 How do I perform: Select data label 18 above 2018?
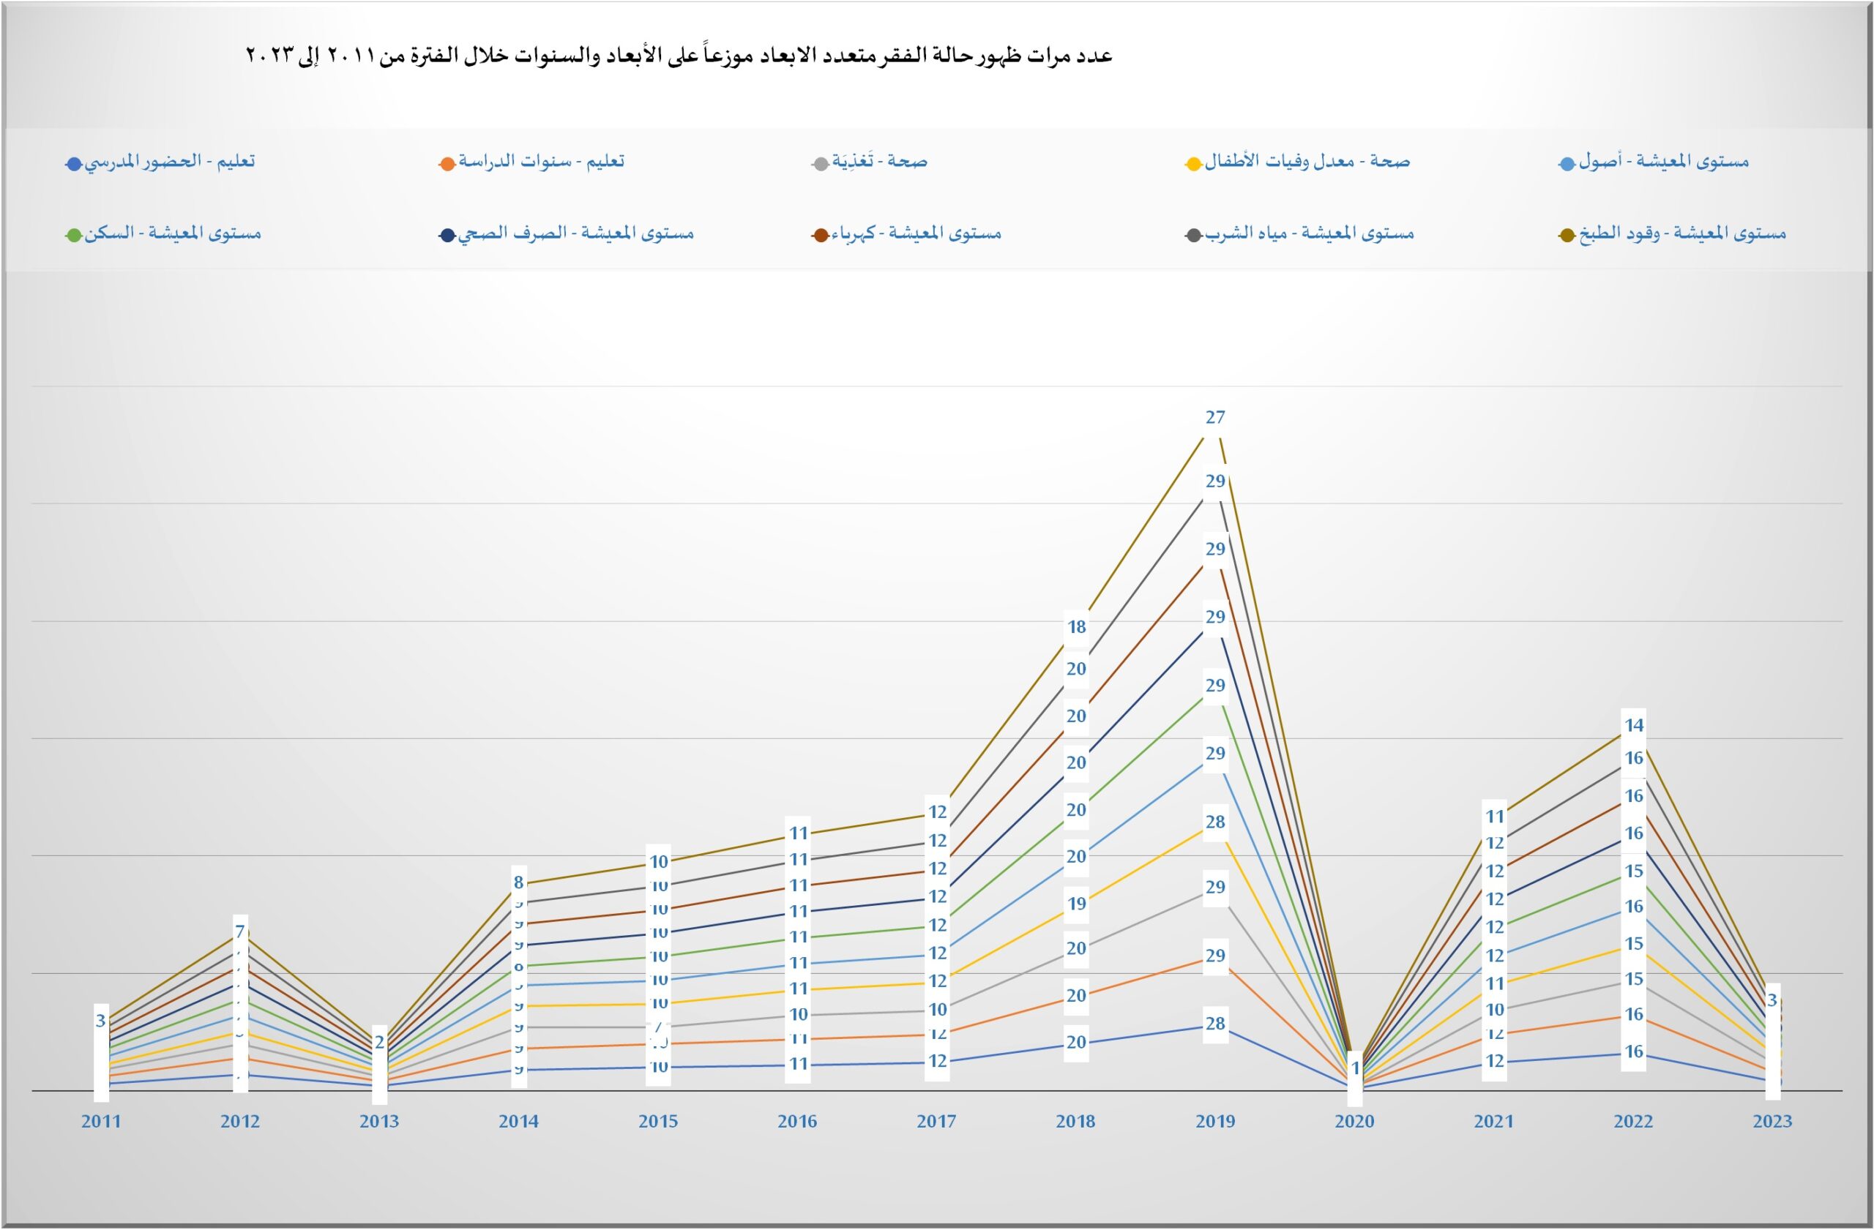[x=1076, y=627]
